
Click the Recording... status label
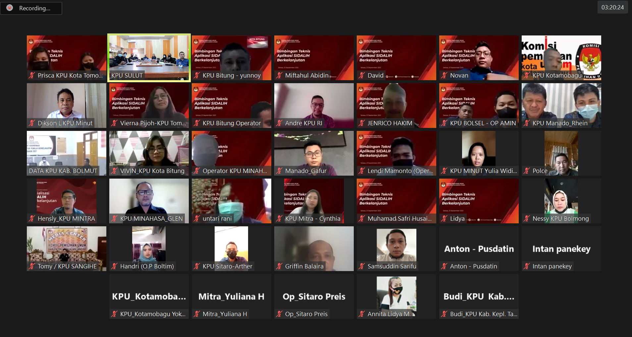35,8
